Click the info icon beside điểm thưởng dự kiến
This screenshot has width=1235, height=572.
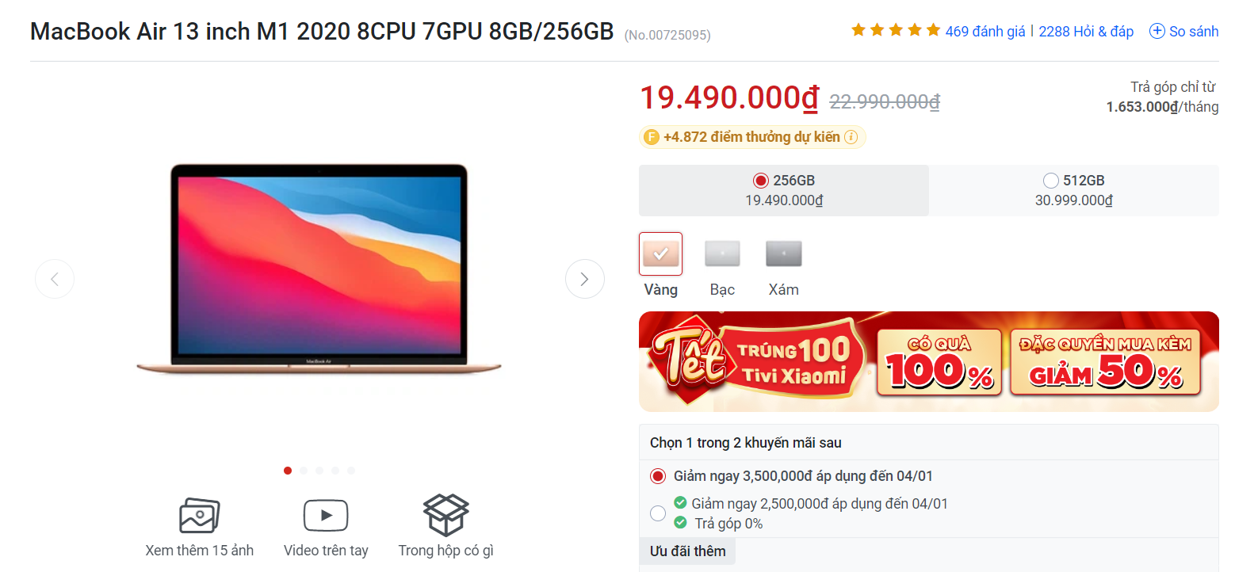(x=851, y=137)
